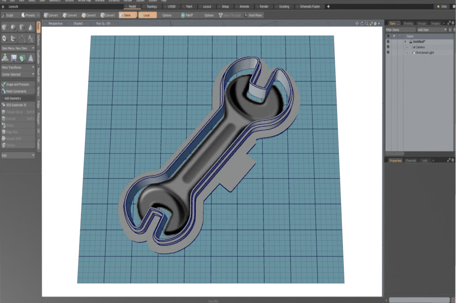The height and width of the screenshot is (303, 456).
Task: Expand the More Transforms dropdown
Action: [x=18, y=67]
